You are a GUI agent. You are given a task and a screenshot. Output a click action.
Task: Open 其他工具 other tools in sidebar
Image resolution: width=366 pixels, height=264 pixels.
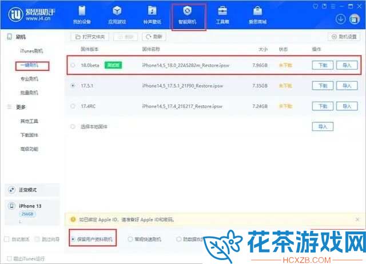29,121
